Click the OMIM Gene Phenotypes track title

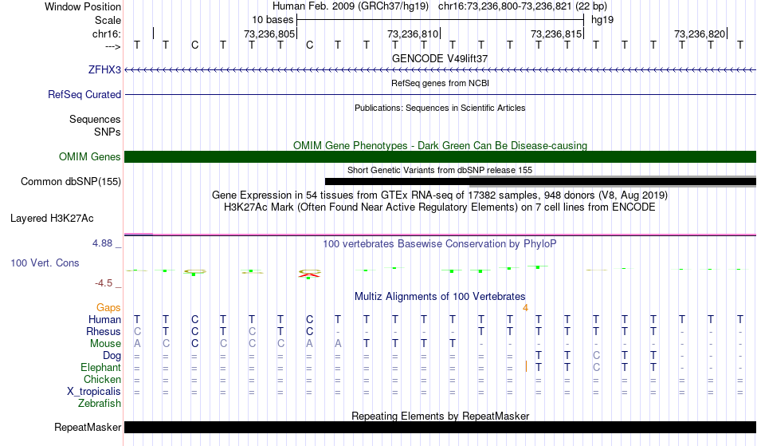pos(440,145)
